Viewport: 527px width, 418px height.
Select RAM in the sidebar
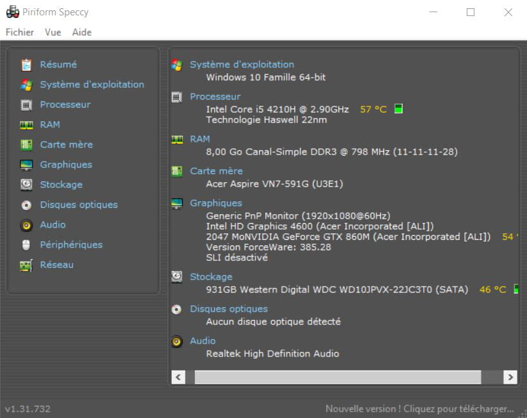coord(50,124)
